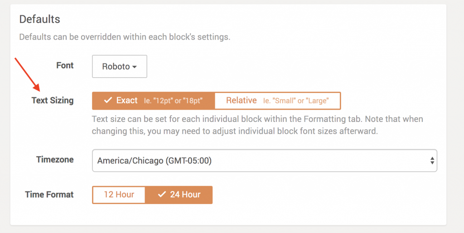Click the Timezone label
The width and height of the screenshot is (464, 233).
point(55,159)
